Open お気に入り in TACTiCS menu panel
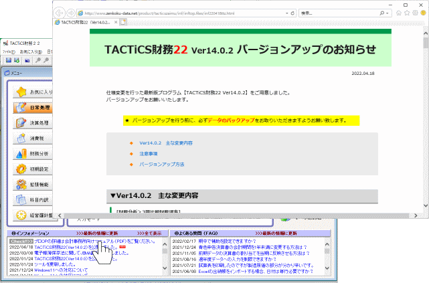 click(x=33, y=92)
